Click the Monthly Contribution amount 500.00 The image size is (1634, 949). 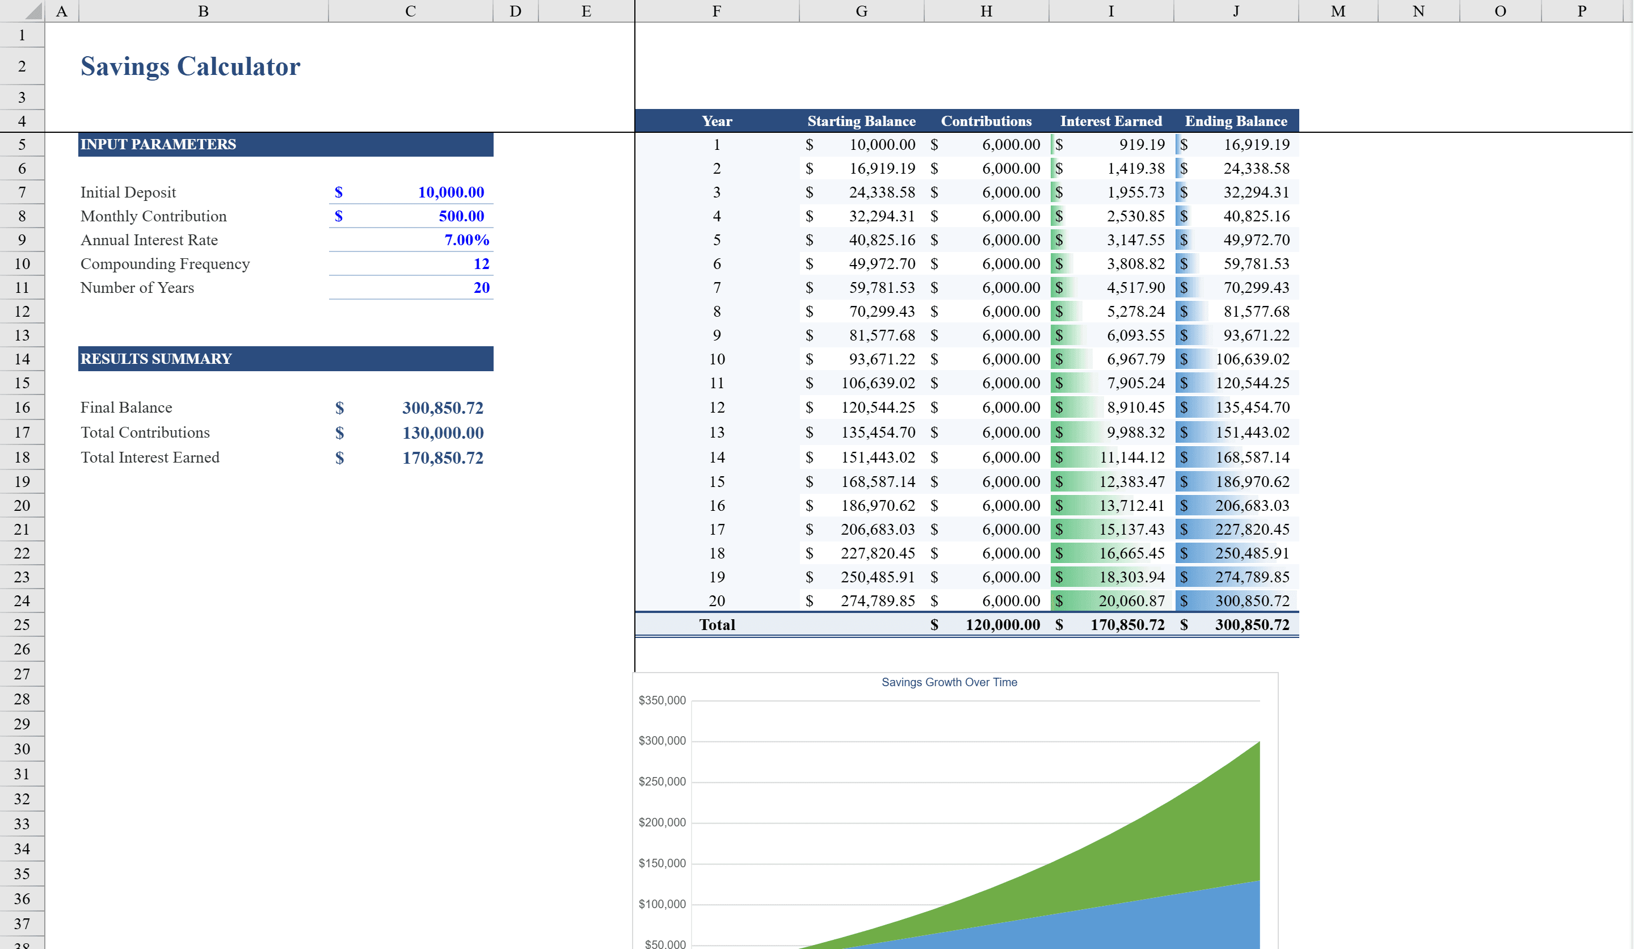(428, 216)
